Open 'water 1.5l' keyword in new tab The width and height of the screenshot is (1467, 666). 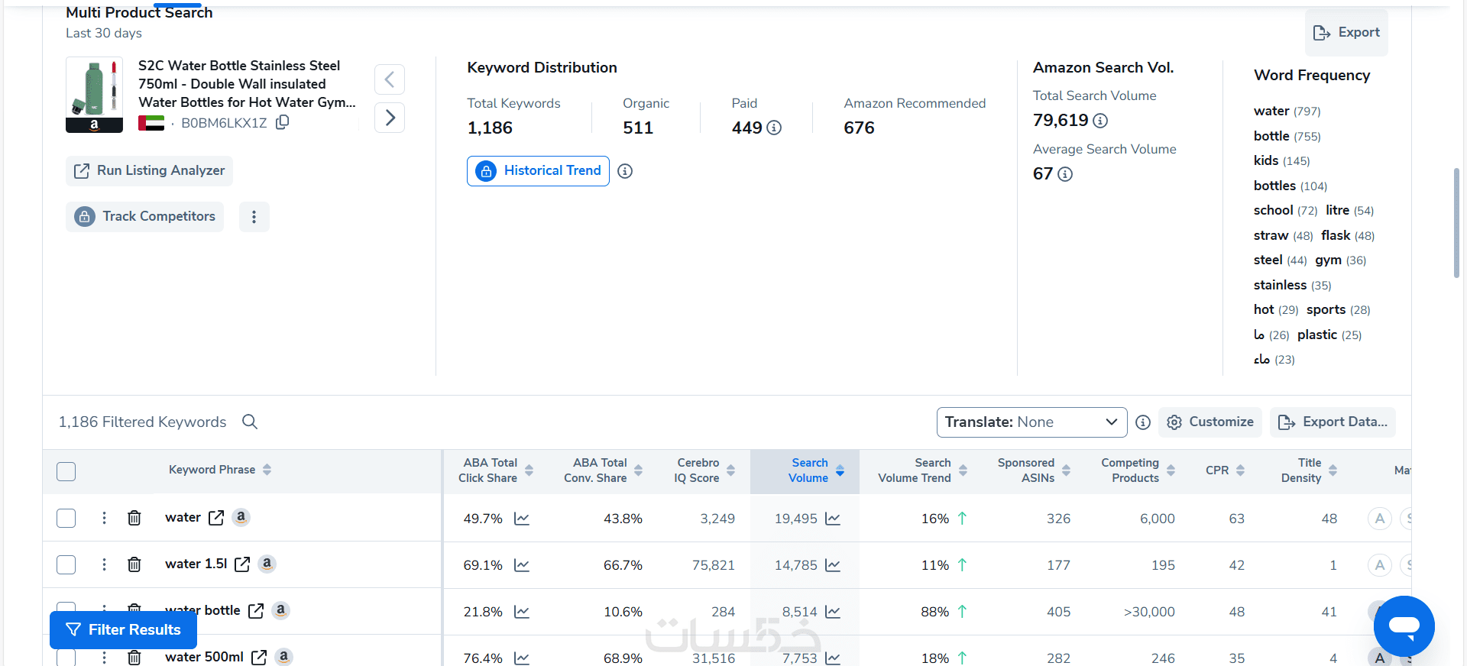tap(242, 564)
